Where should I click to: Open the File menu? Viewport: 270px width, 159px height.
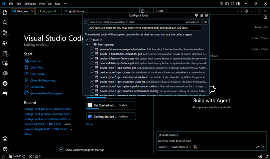(x=11, y=4)
